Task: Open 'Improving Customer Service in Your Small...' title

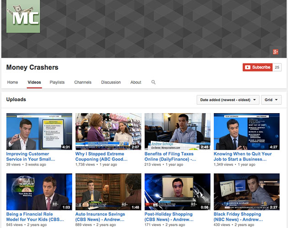Action: point(31,156)
